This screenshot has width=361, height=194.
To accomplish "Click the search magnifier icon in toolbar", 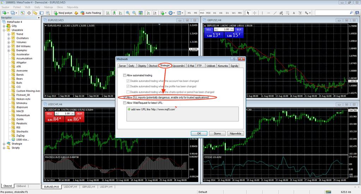I will (x=351, y=13).
